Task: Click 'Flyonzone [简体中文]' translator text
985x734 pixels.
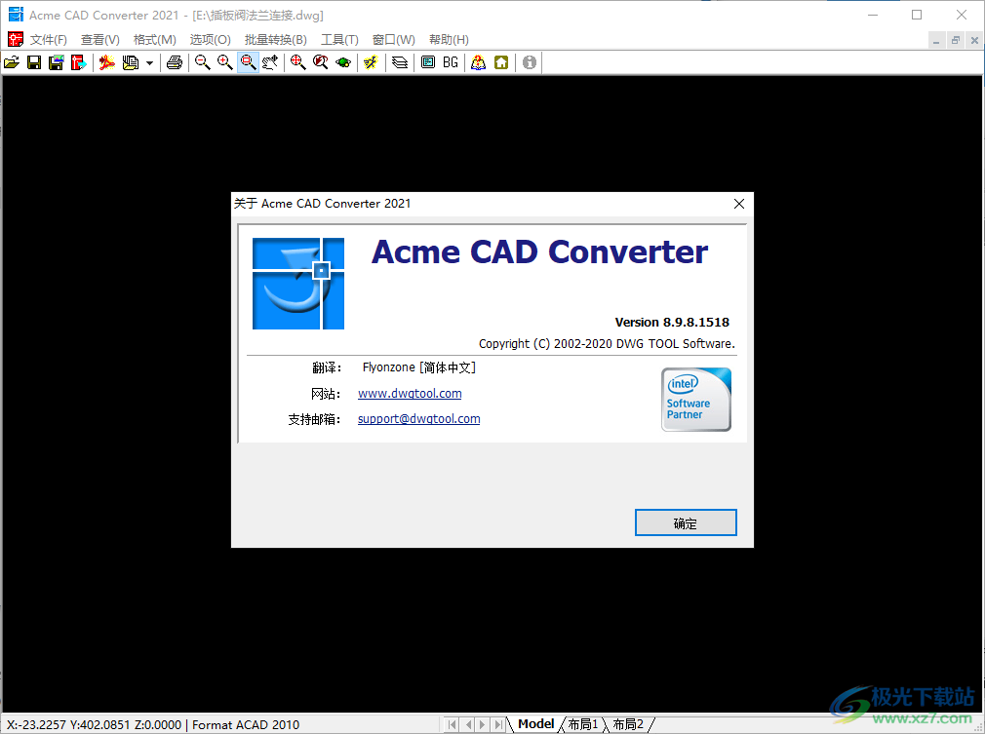Action: coord(419,367)
